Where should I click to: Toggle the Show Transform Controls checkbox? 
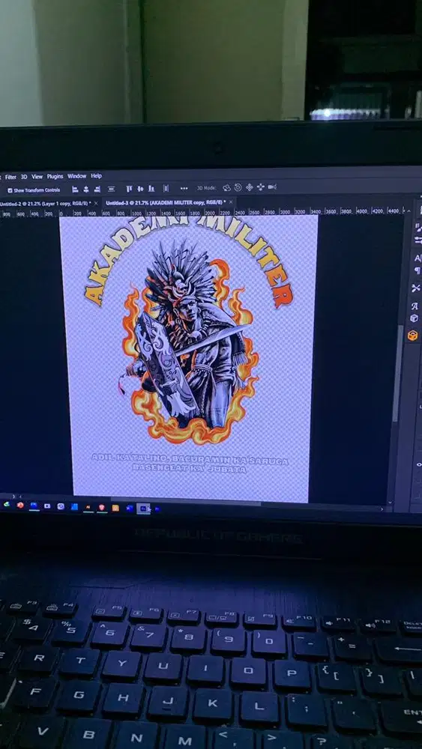point(10,190)
